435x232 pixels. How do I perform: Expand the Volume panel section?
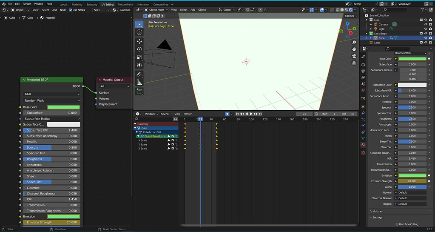[x=377, y=211]
